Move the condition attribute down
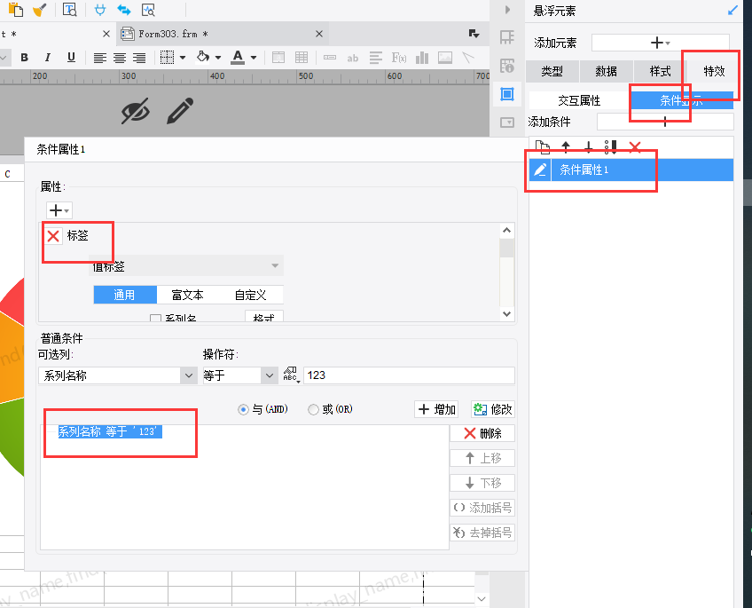 pyautogui.click(x=589, y=146)
